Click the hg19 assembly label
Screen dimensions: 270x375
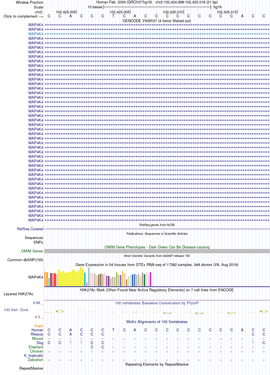pos(217,7)
